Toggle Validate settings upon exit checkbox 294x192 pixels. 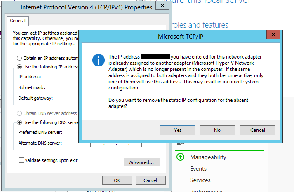[x=21, y=160]
